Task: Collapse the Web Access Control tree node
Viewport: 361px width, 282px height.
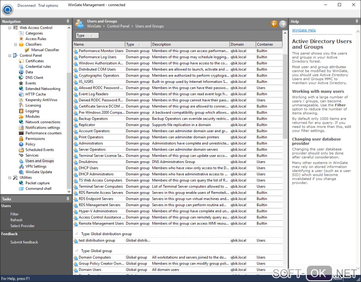Action: point(10,28)
